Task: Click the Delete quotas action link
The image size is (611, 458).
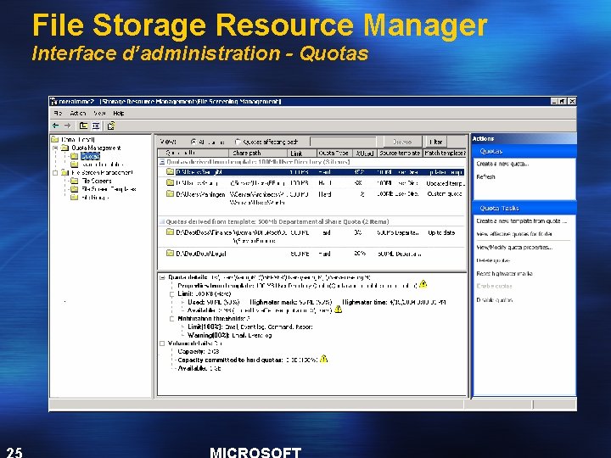Action: pyautogui.click(x=493, y=260)
